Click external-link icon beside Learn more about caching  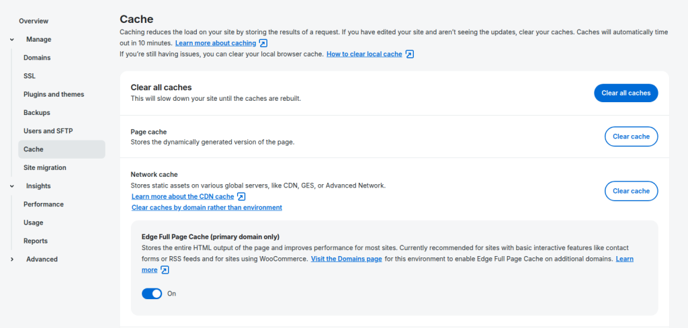[263, 43]
